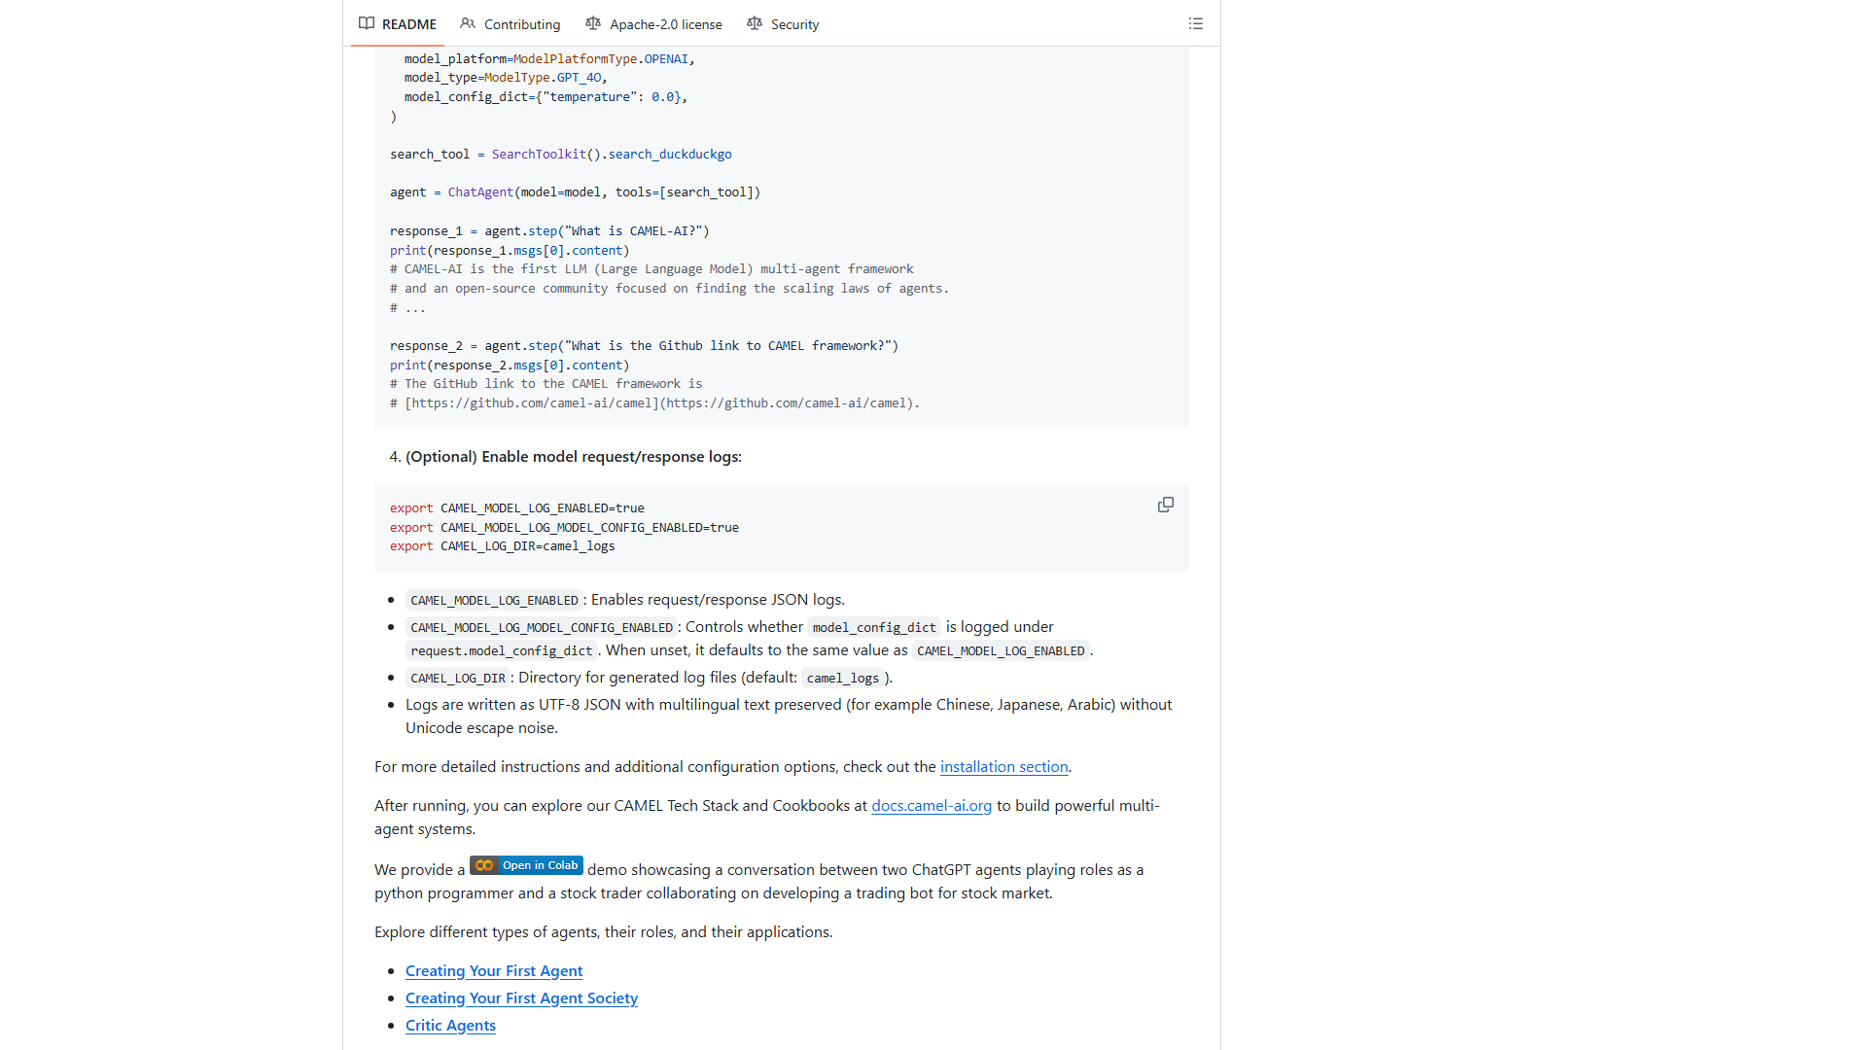Click the heading 'Enable model request/response logs'

(x=573, y=457)
